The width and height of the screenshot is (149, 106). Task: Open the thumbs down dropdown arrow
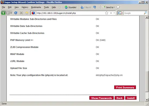tap(99, 7)
